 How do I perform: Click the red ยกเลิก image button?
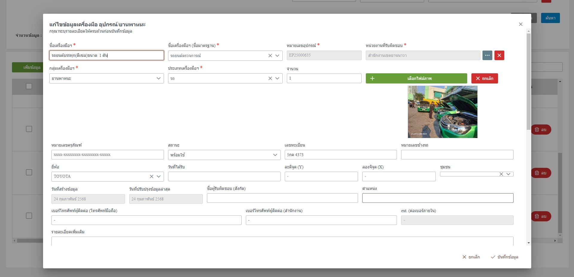(485, 78)
